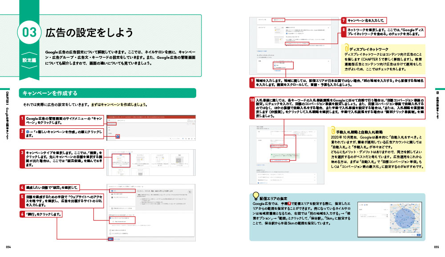The height and width of the screenshot is (257, 445).
Task: Click the 広告の設定をしよう title
Action: pyautogui.click(x=89, y=33)
